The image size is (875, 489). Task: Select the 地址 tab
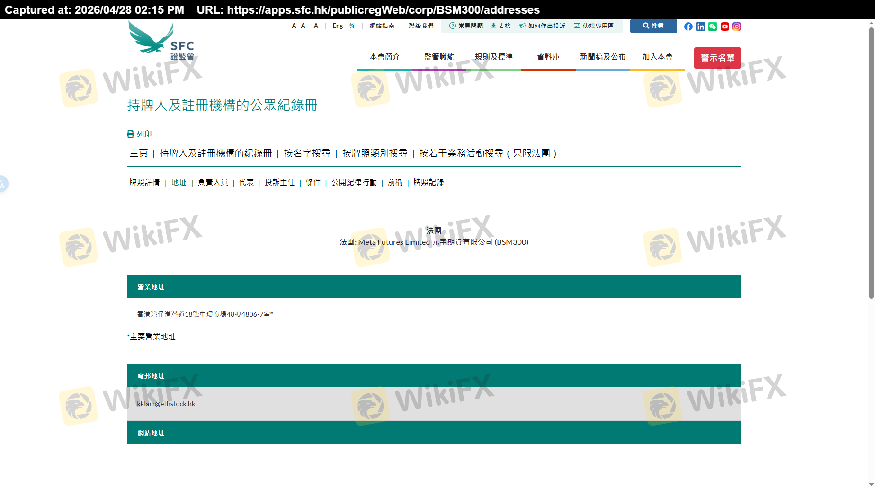pos(179,182)
